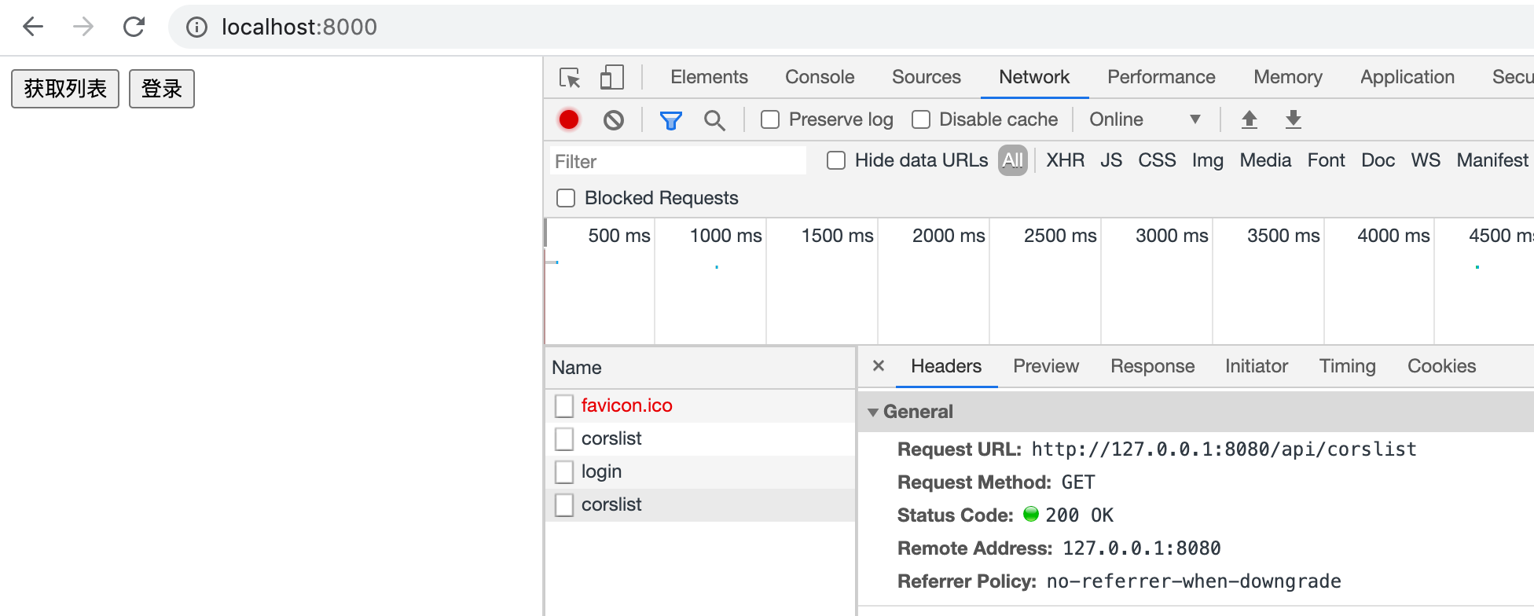The image size is (1534, 616).
Task: Open the Performance tab
Action: (1161, 77)
